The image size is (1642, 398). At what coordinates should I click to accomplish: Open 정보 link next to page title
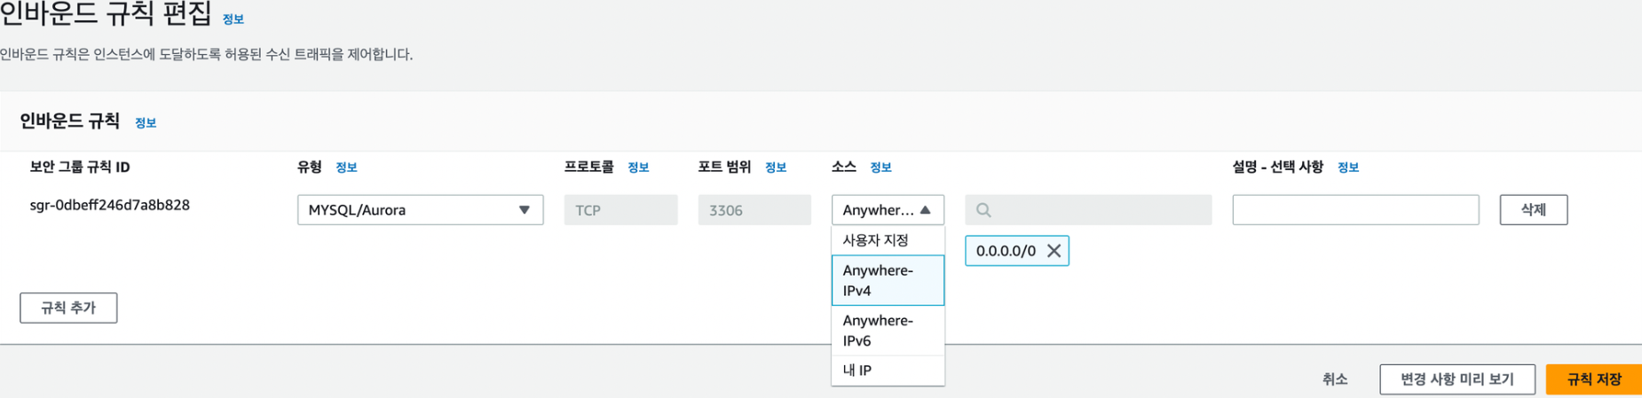pos(233,19)
